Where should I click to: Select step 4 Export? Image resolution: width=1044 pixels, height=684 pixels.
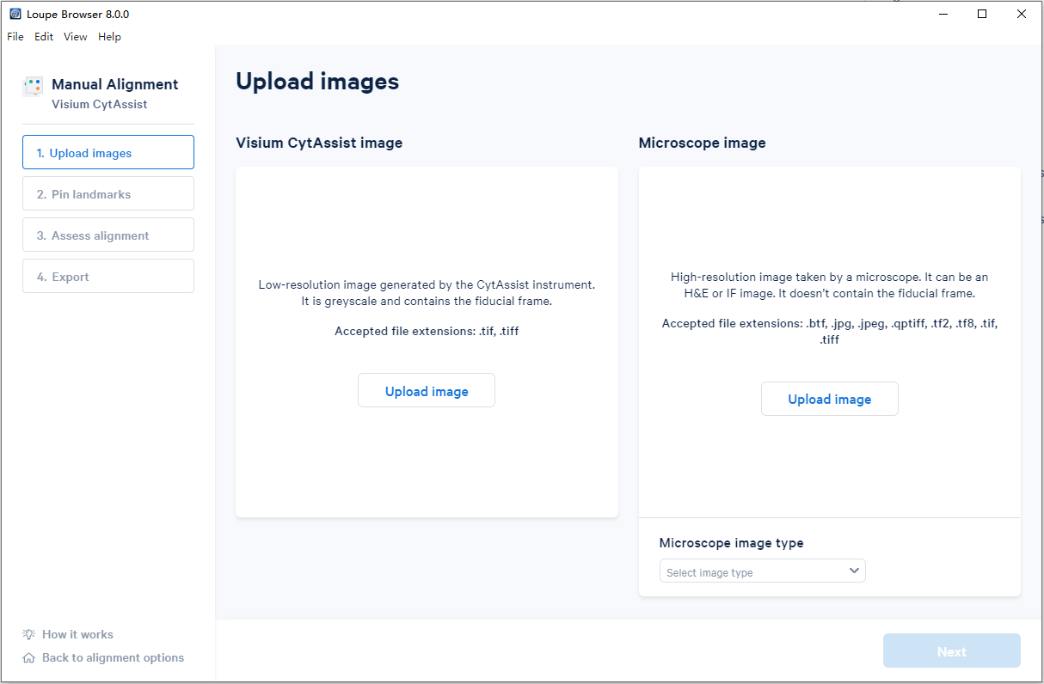pyautogui.click(x=108, y=276)
